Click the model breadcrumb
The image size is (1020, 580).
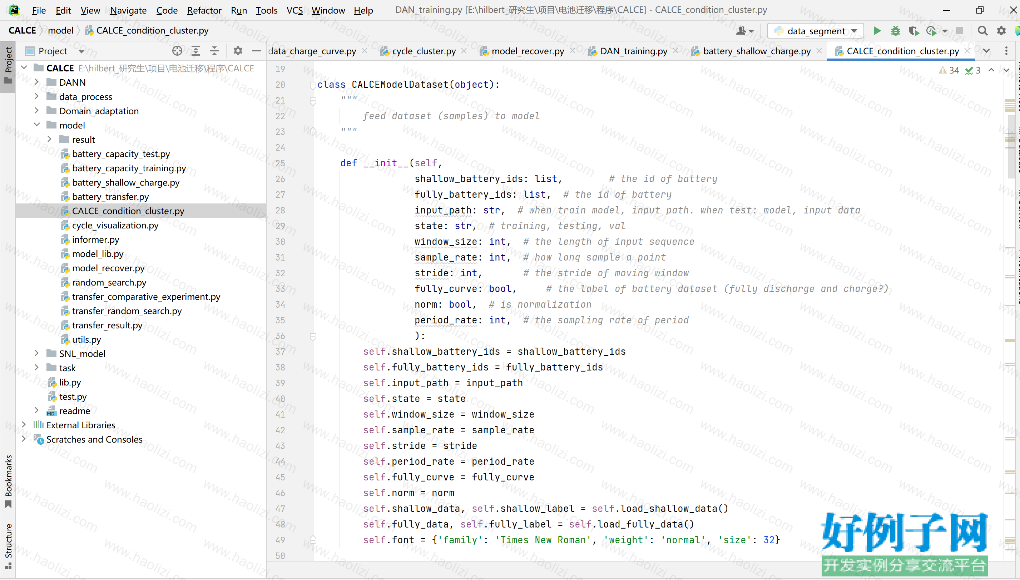tap(61, 30)
